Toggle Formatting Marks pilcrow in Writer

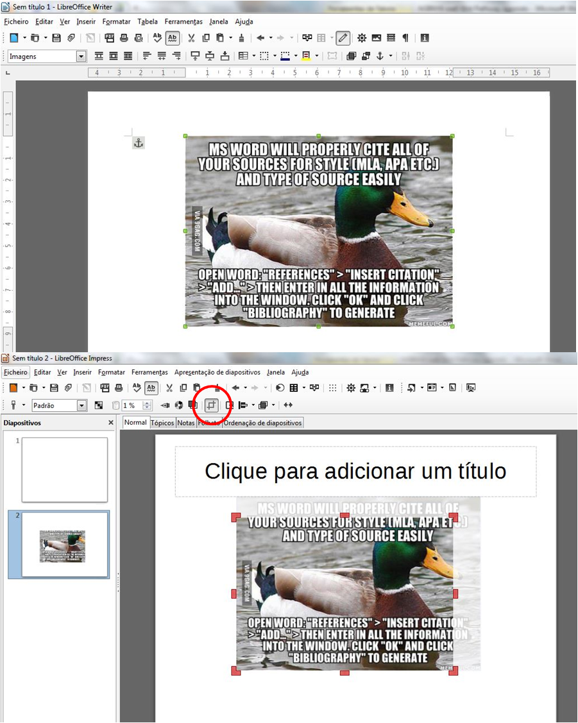point(405,38)
